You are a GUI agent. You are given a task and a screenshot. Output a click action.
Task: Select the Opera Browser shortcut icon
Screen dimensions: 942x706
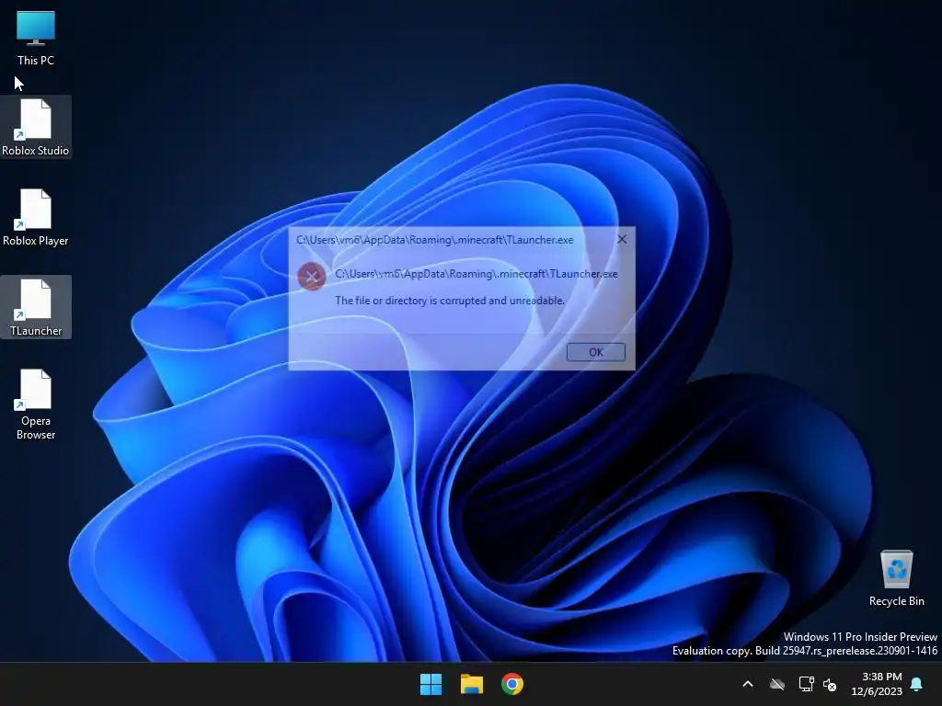pyautogui.click(x=36, y=404)
